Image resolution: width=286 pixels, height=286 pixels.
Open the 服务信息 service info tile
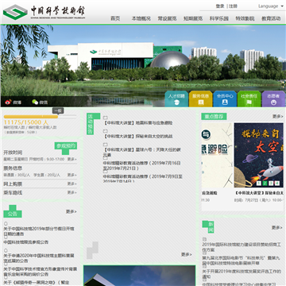[x=200, y=99]
